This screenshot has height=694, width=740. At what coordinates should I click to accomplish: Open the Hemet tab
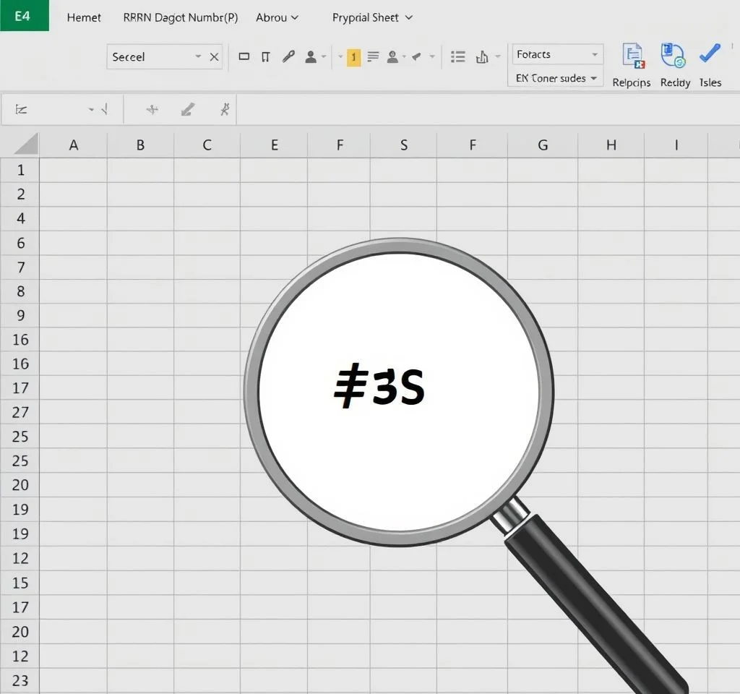click(84, 17)
